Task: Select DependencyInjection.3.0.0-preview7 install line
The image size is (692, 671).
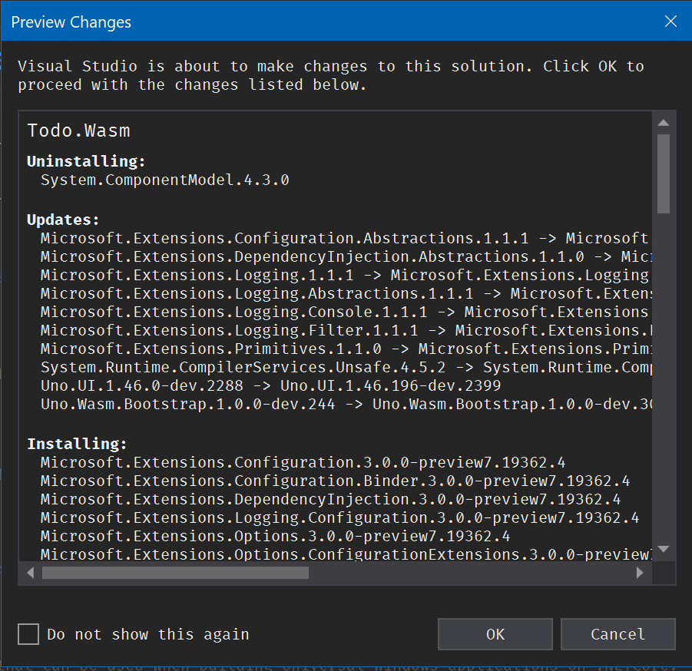Action: pos(330,499)
